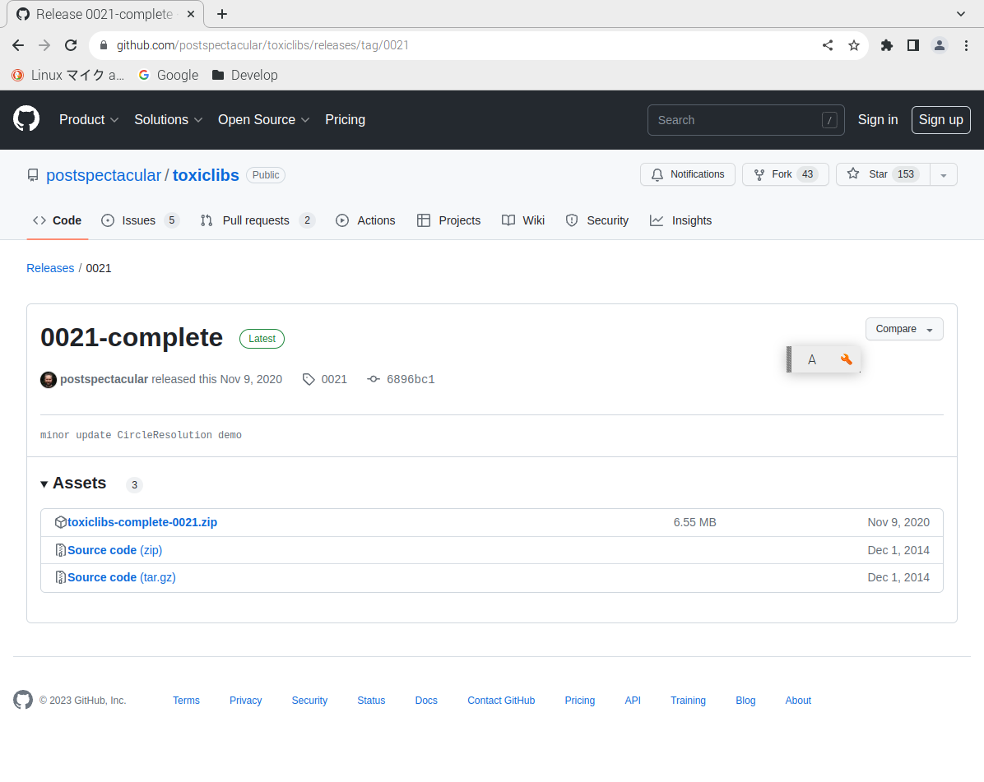Click the share icon in address bar
This screenshot has height=782, width=984.
[x=828, y=45]
